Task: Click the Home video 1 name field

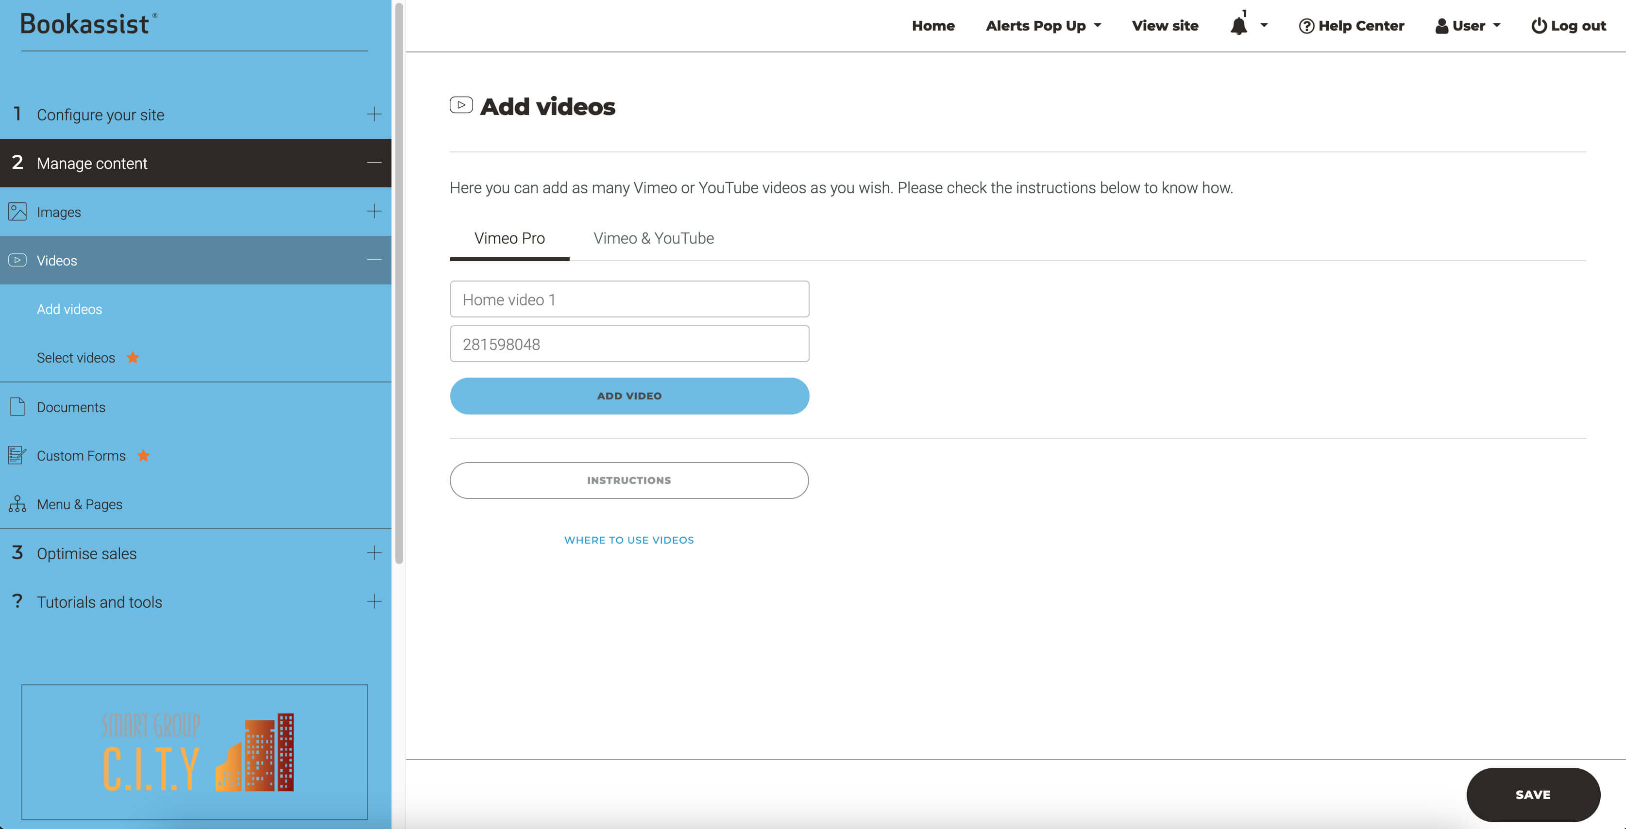Action: 629,299
